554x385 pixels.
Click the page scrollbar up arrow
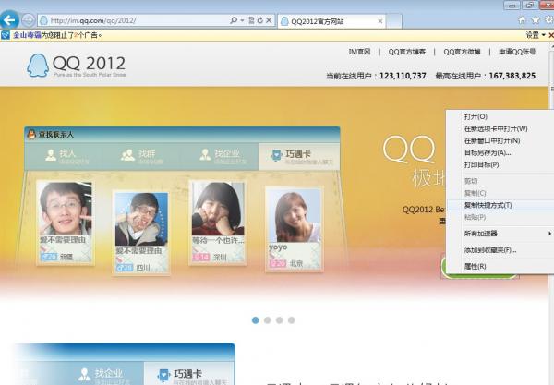(x=551, y=46)
